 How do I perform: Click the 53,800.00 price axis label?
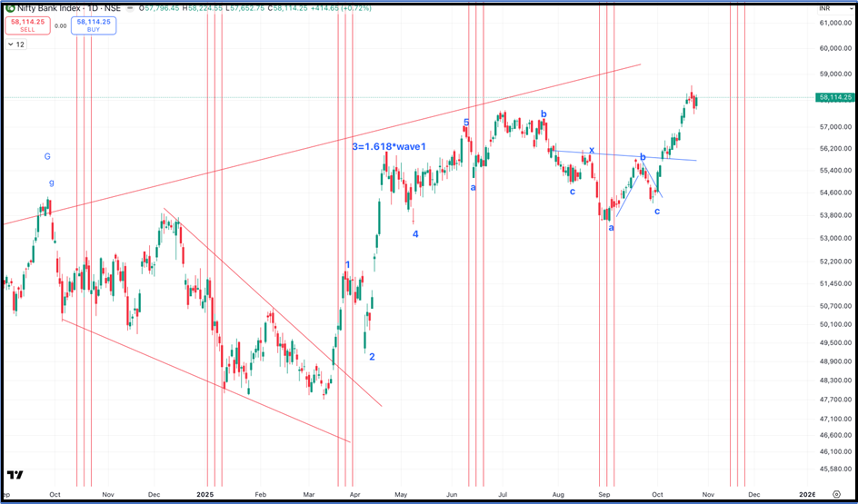(837, 215)
